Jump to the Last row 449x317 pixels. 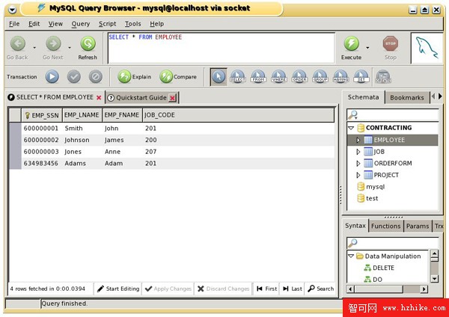tap(292, 289)
